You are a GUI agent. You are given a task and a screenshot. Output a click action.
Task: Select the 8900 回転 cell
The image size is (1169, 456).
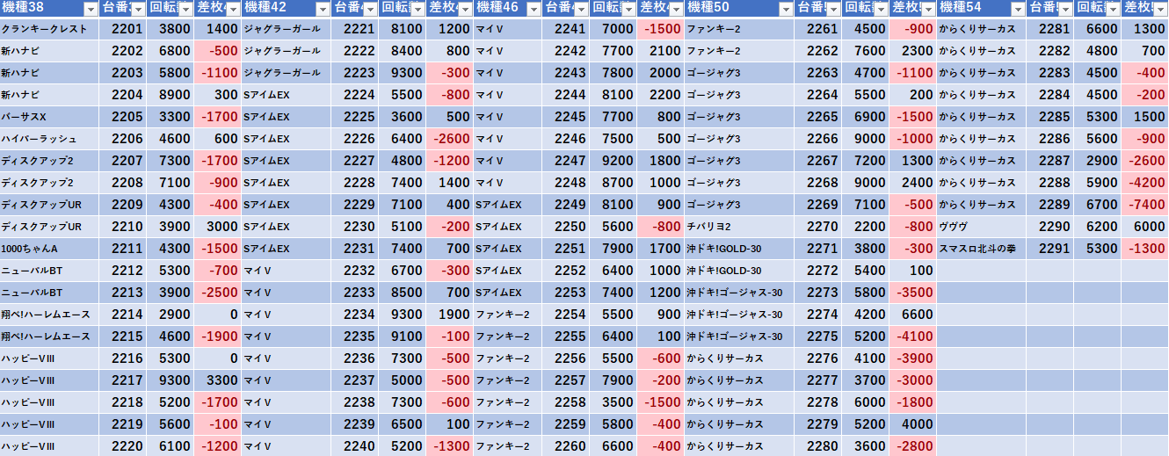coord(171,95)
